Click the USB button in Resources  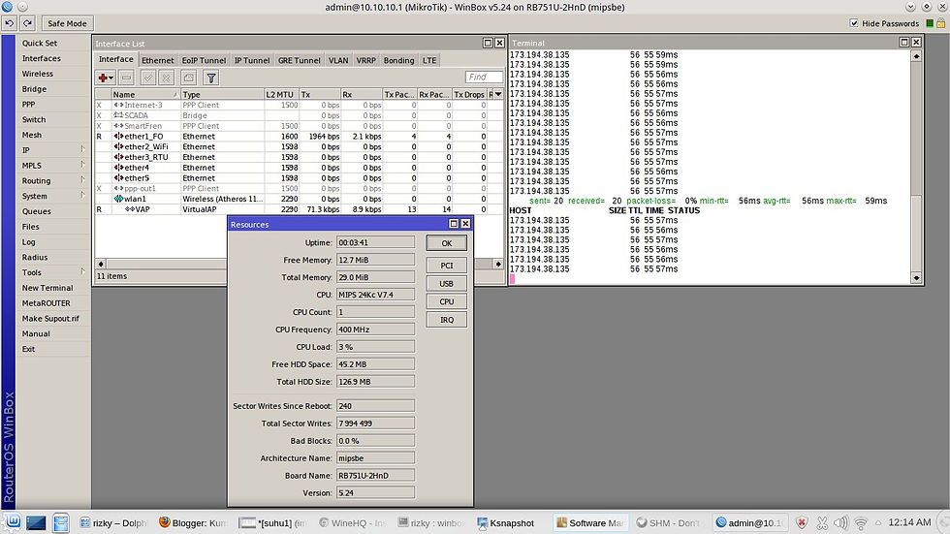pos(447,283)
